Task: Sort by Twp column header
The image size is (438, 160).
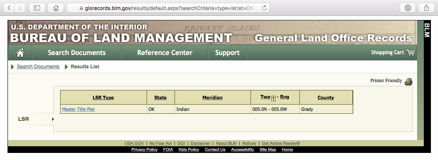Action: (x=266, y=97)
